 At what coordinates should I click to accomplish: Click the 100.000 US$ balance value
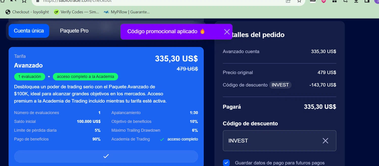point(89,122)
